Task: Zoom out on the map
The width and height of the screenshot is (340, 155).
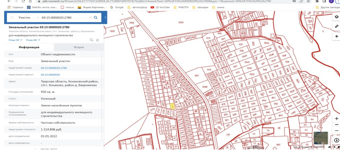Action: click(336, 131)
